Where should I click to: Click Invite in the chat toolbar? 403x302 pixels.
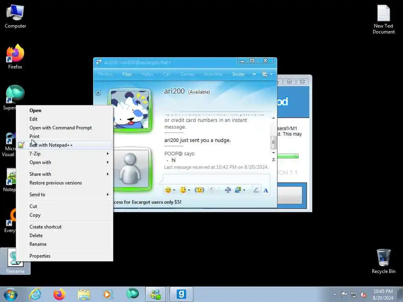click(238, 74)
